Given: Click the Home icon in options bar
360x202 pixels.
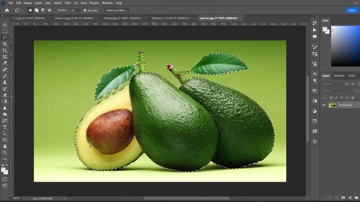Looking at the screenshot, I should click(x=7, y=10).
